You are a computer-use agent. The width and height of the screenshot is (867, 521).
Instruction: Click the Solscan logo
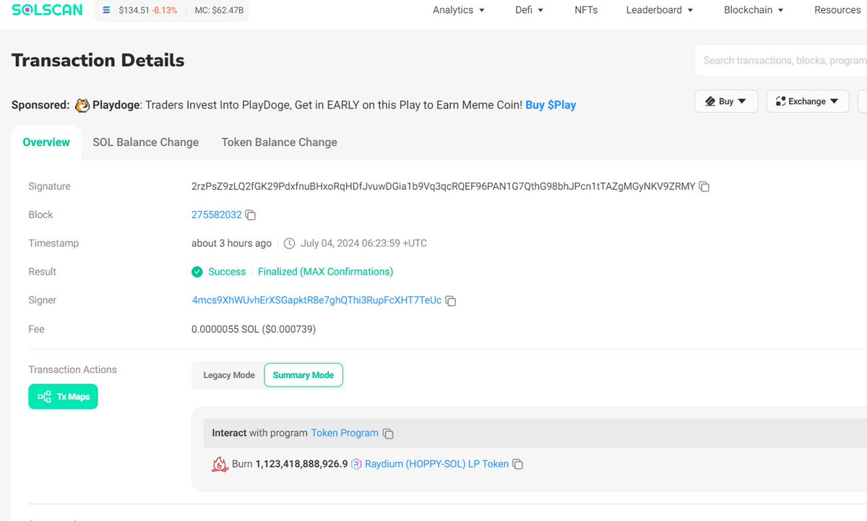[47, 10]
